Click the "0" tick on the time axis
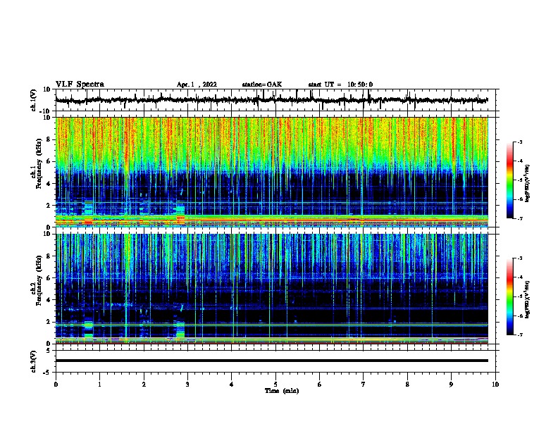The image size is (558, 431). pyautogui.click(x=56, y=385)
